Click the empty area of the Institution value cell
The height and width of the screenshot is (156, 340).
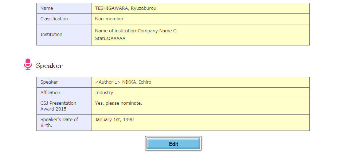pyautogui.click(x=243, y=35)
